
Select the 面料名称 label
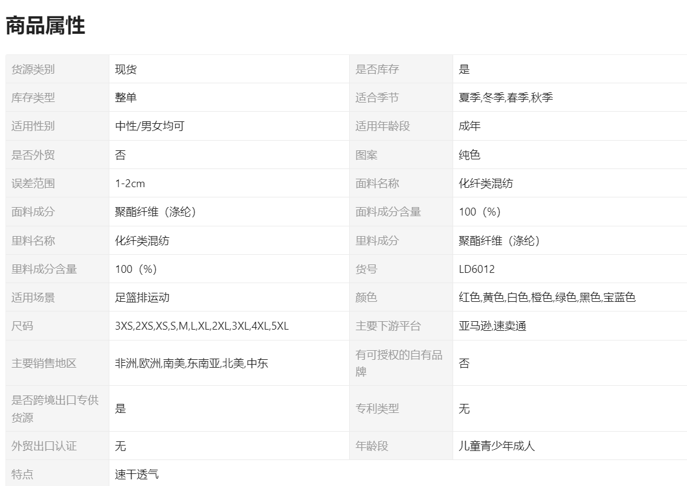click(x=377, y=184)
